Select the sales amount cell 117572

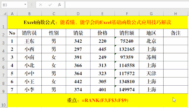tap(127, 74)
